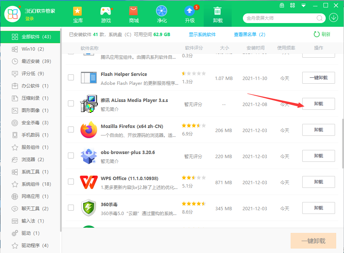Open the skin/apps icon in title bar
Image resolution: width=344 pixels, height=253 pixels.
click(x=293, y=5)
